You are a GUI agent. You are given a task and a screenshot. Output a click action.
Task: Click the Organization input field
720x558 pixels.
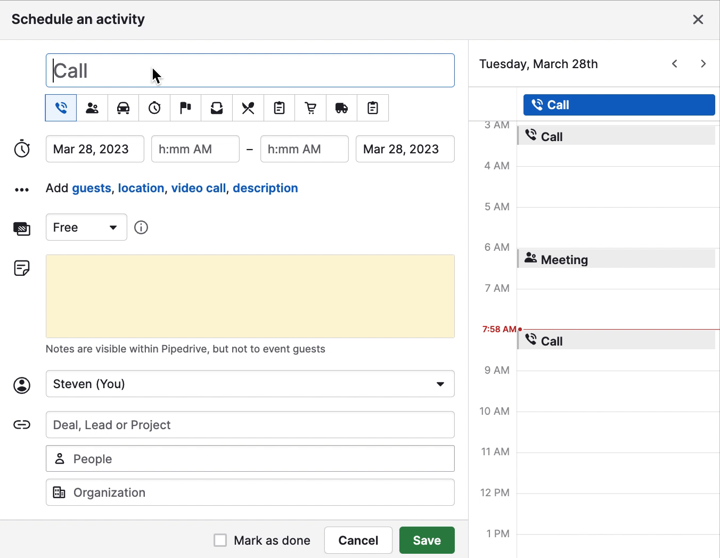pos(250,493)
